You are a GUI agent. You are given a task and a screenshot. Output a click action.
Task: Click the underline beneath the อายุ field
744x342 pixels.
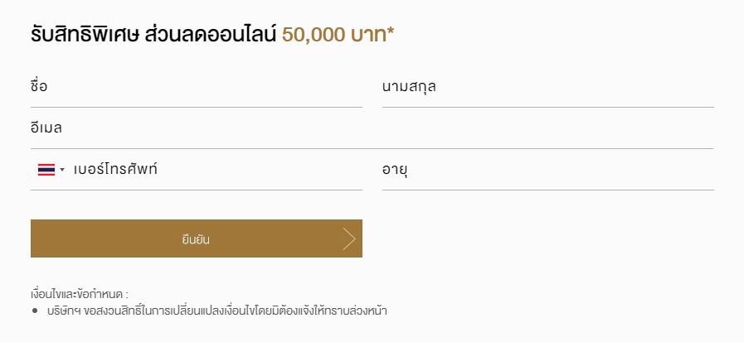548,190
